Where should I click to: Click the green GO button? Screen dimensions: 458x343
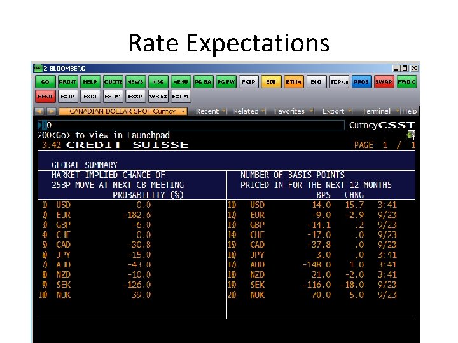pyautogui.click(x=45, y=82)
